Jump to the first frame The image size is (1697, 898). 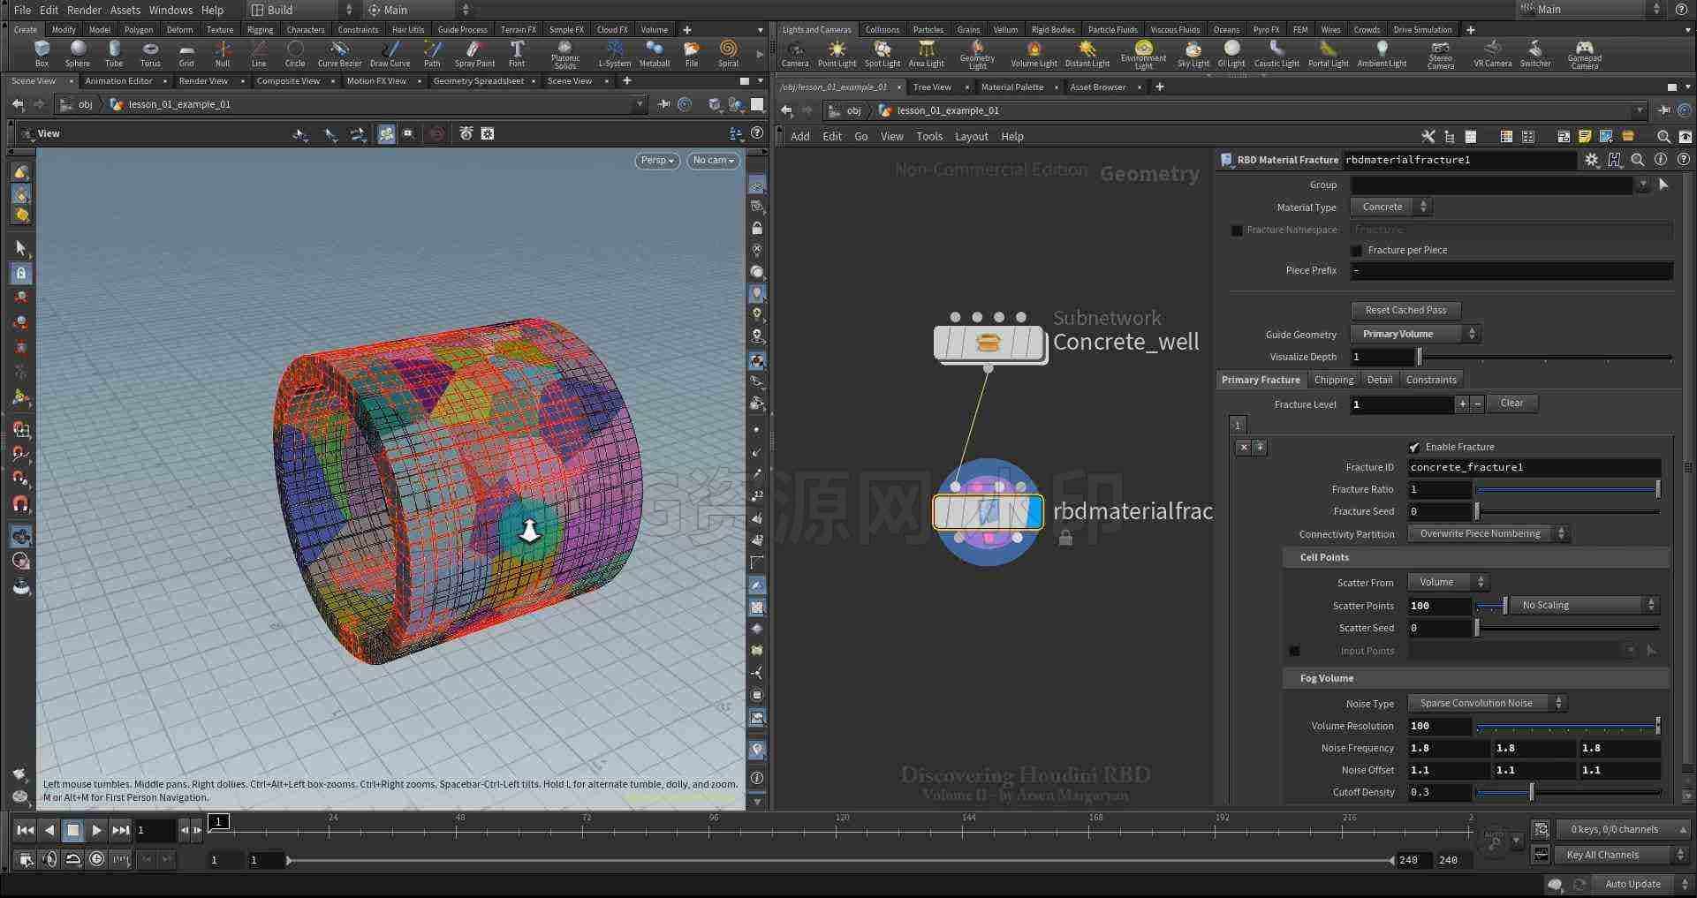[26, 830]
